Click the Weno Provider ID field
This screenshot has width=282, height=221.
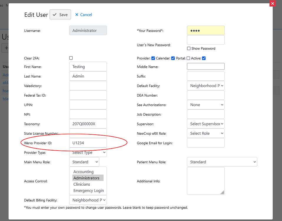[88, 143]
